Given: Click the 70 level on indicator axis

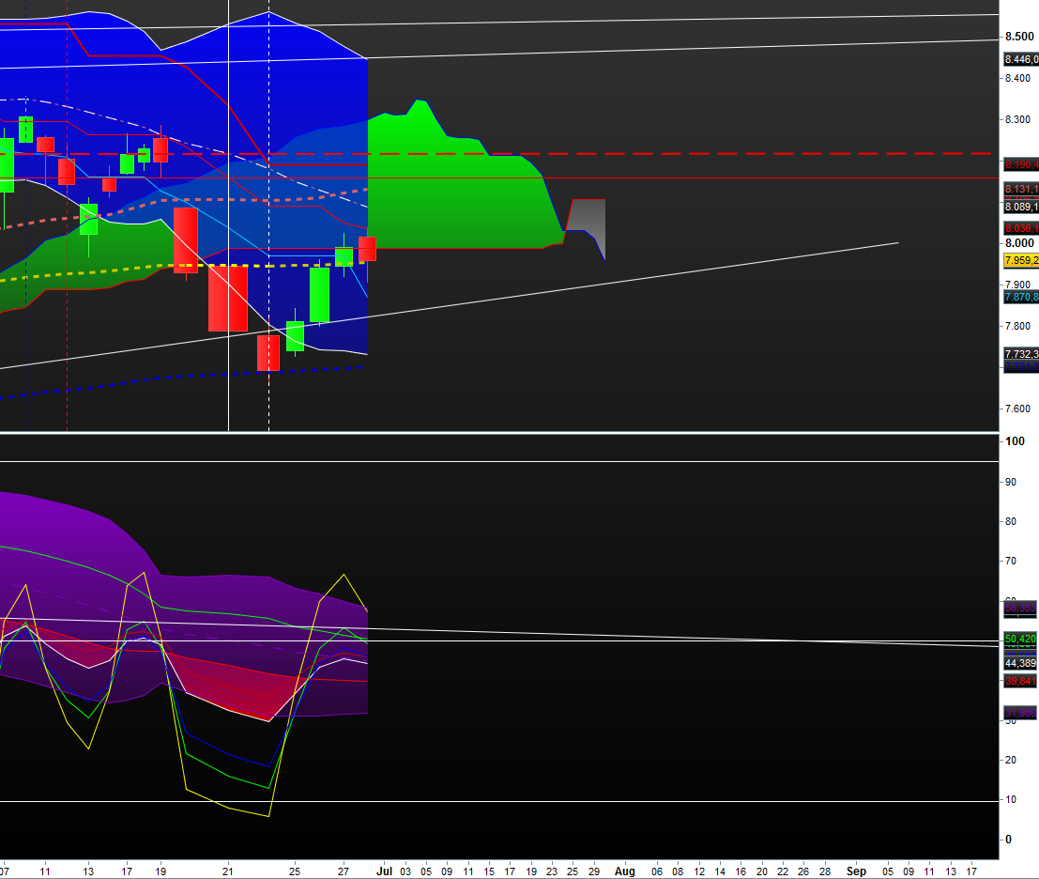Looking at the screenshot, I should pos(1011,561).
